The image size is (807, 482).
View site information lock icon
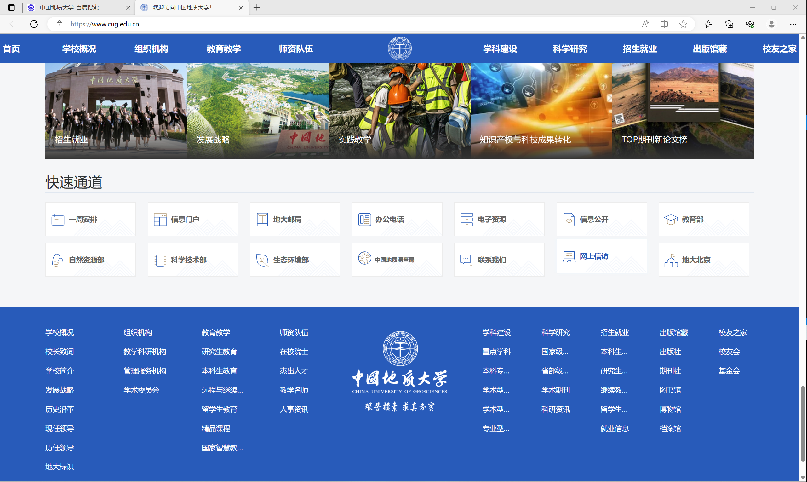[x=60, y=24]
